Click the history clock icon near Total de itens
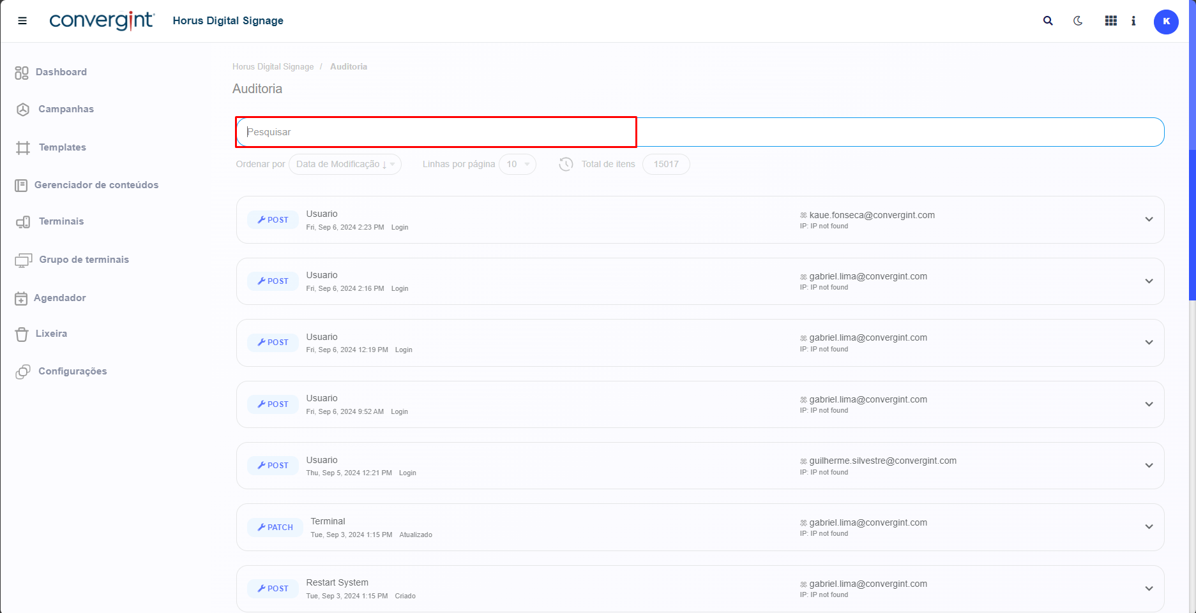Viewport: 1196px width, 613px height. click(x=566, y=164)
